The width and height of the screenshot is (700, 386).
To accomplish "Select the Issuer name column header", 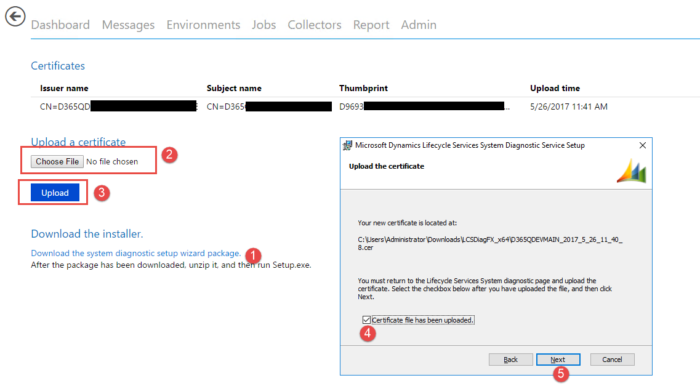I will [x=64, y=89].
